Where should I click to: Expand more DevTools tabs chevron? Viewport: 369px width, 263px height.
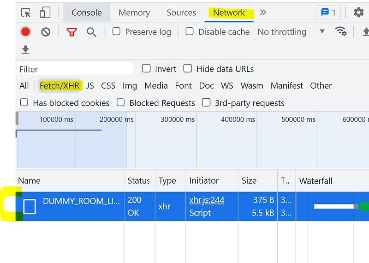point(263,12)
